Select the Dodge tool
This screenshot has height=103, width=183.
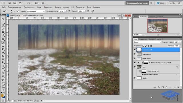[3, 62]
